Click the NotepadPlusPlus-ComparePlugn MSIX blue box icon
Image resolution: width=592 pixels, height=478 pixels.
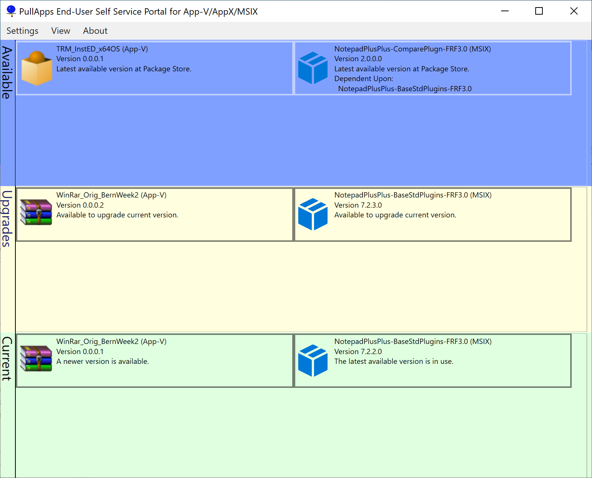(x=313, y=68)
